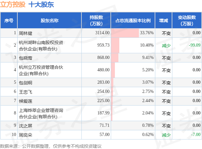This screenshot has width=202, height=149.
Task: Click the 占总流通股本比例 column header
Action: (x=133, y=20)
